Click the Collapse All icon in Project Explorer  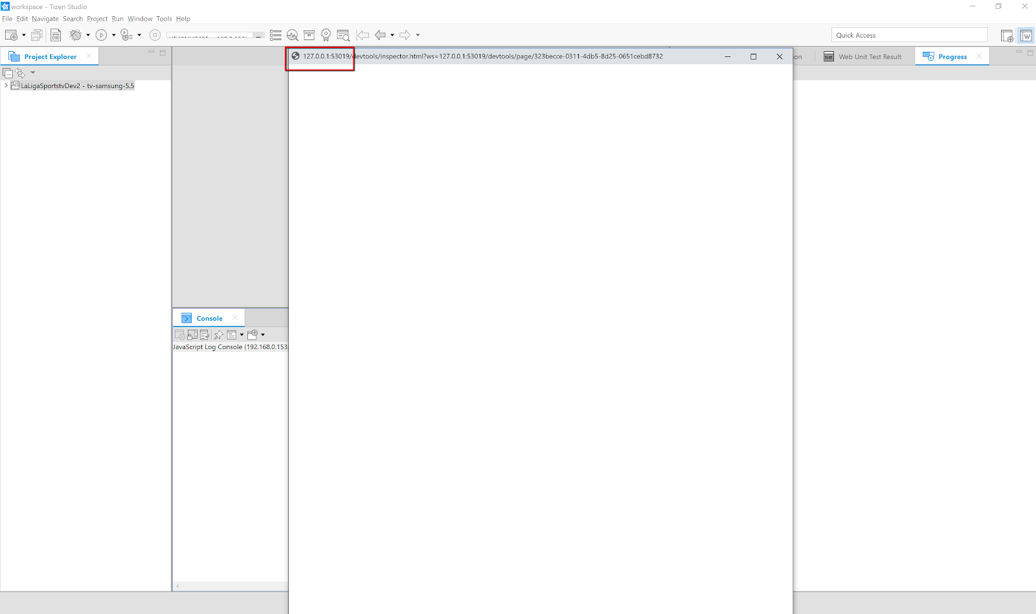click(8, 73)
